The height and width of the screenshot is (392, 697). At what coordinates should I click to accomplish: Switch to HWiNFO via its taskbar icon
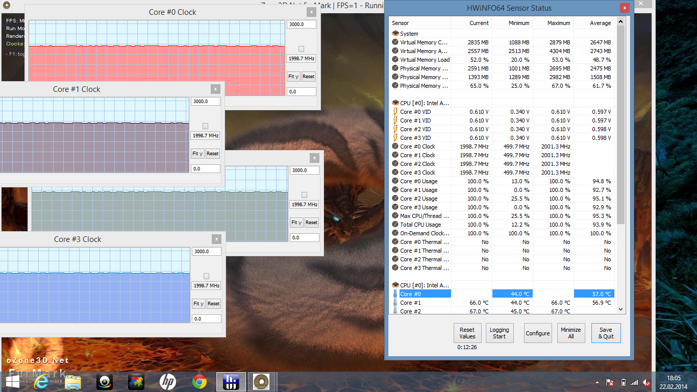point(231,382)
